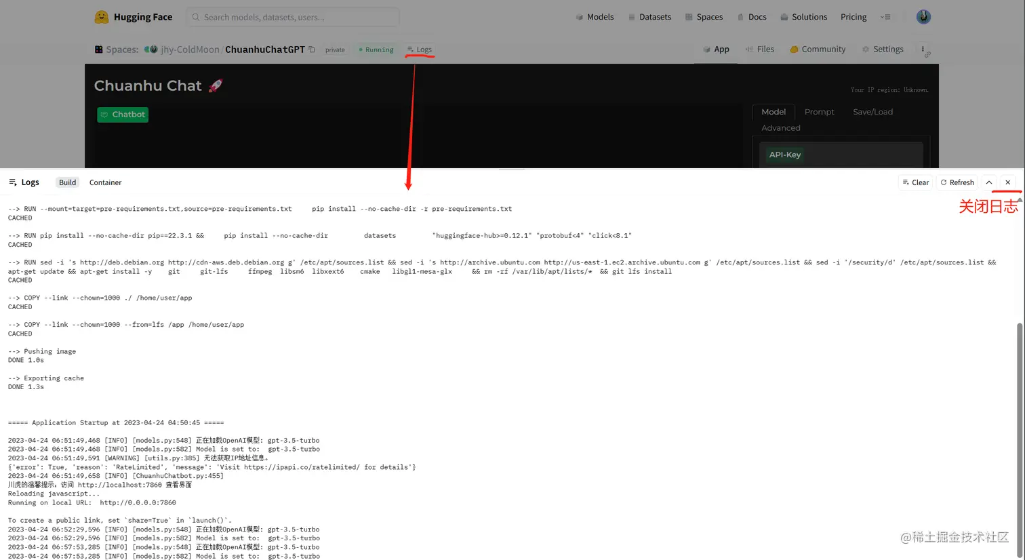This screenshot has width=1025, height=560.
Task: Open Docs in top navigation
Action: 752,17
